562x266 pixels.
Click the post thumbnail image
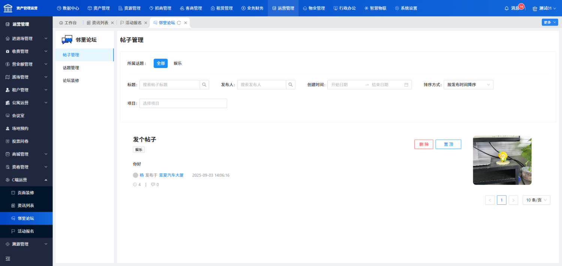tap(502, 160)
